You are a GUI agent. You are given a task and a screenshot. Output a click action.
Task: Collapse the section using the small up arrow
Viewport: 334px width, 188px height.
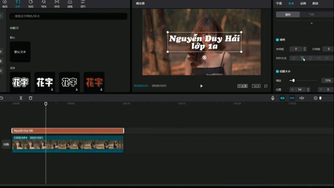point(311,23)
